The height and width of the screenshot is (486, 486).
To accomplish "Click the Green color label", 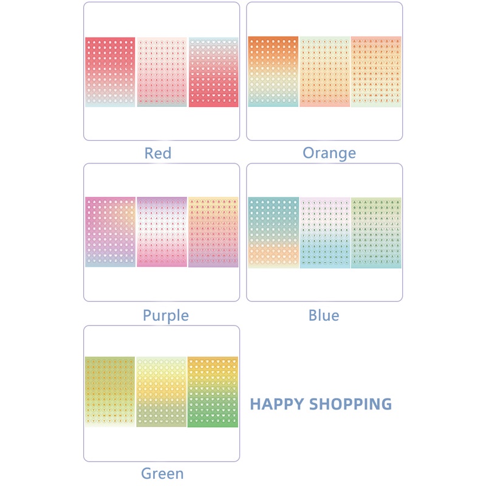I will 162,474.
